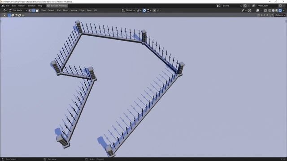
Task: Select the Extend selection mode icon
Action: coord(13,15)
